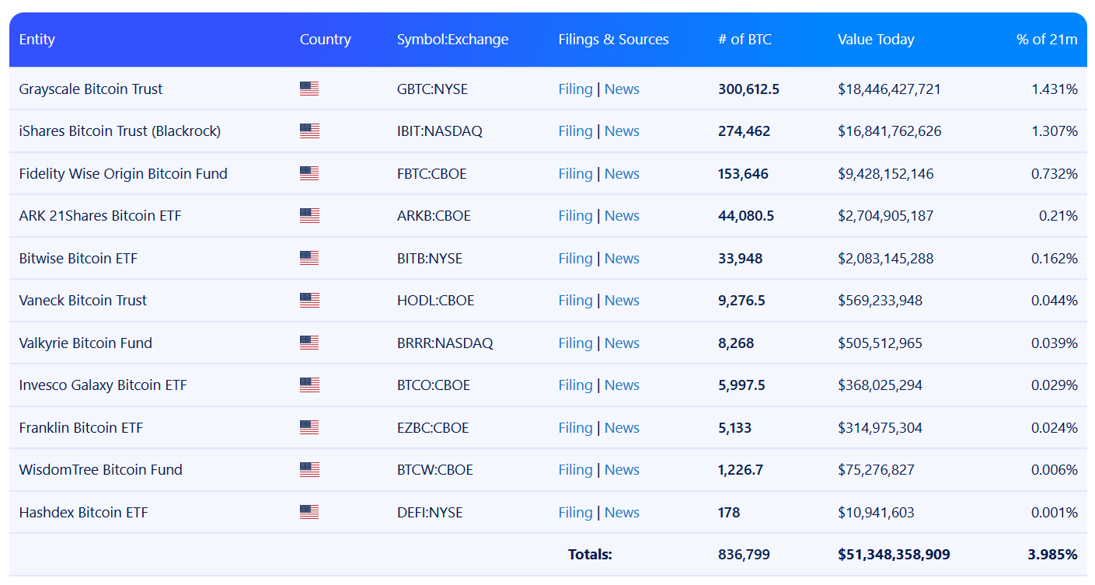The image size is (1095, 585).
Task: Click the US flag in Valkyrie Bitcoin Fund row
Action: click(309, 343)
